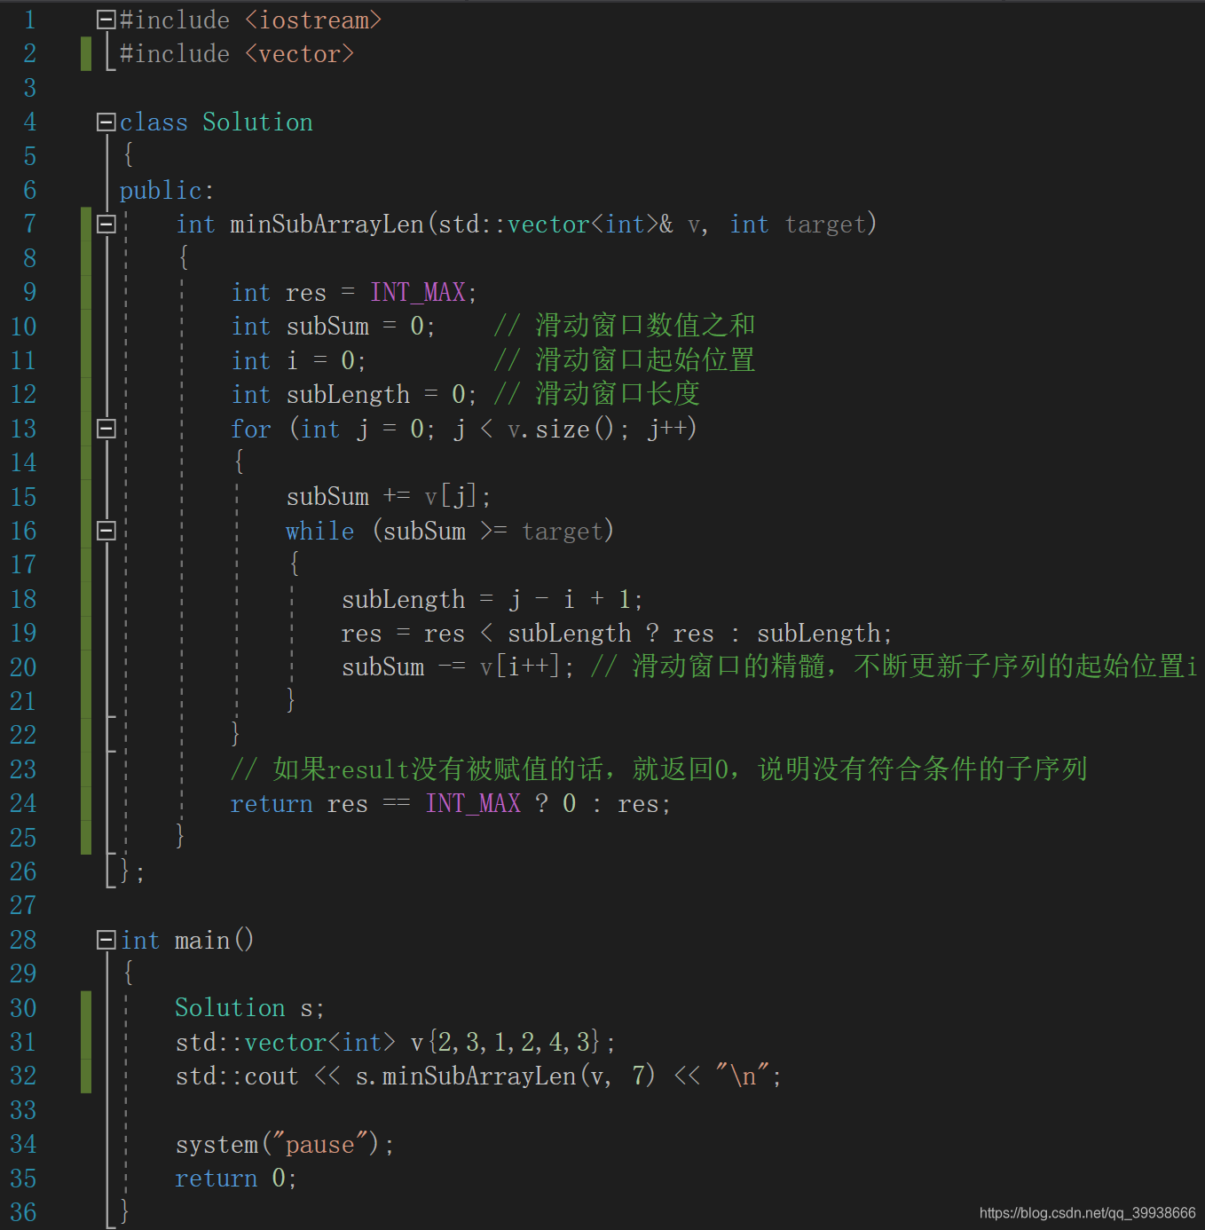Viewport: 1205px width, 1230px height.
Task: Click 'subSum' declaration on line 10
Action: point(327,327)
